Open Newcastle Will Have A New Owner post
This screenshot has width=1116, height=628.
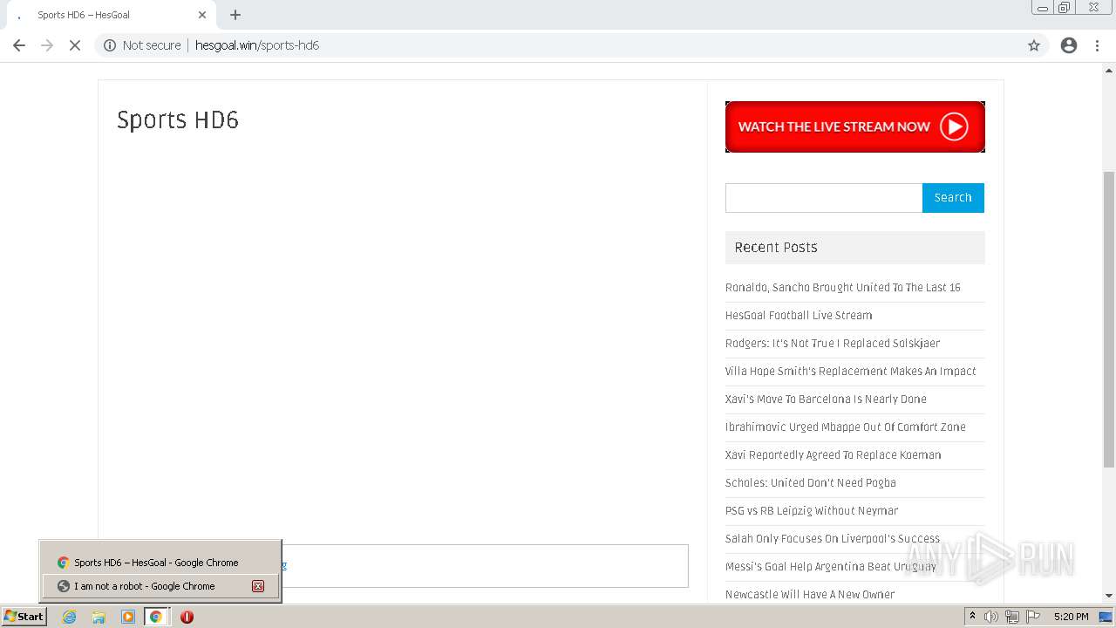[x=810, y=594]
